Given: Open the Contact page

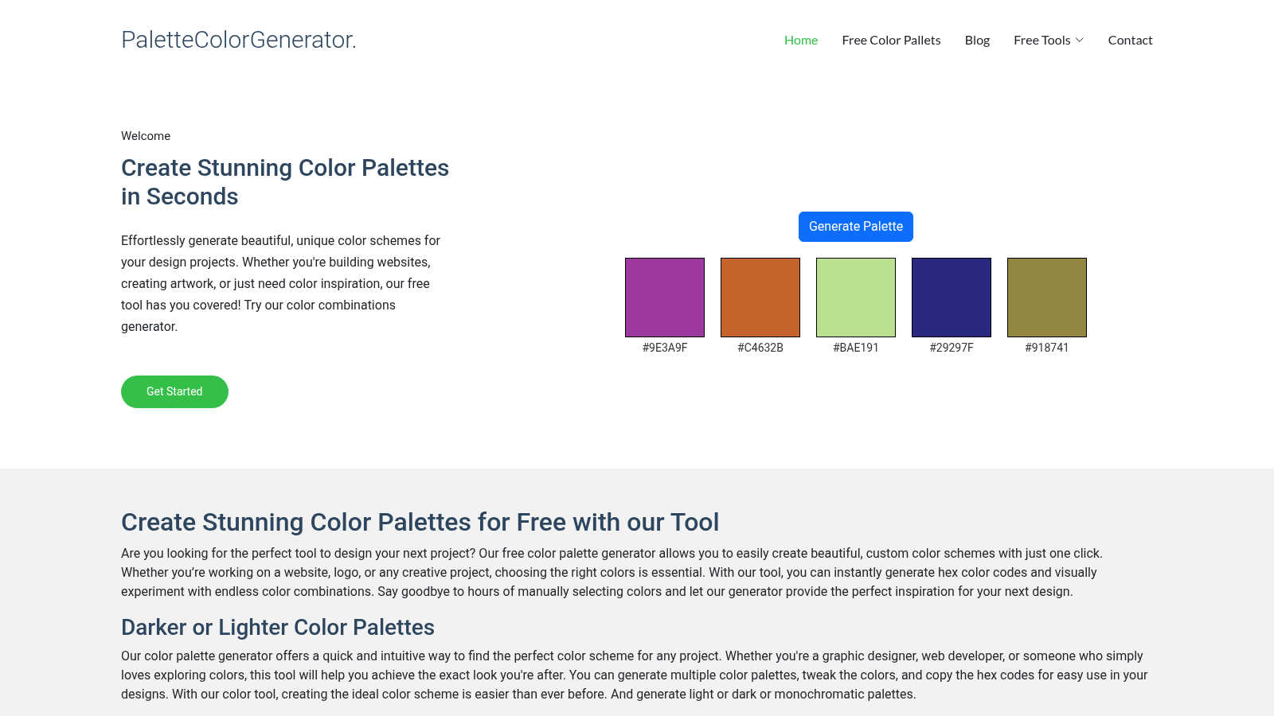Looking at the screenshot, I should click(x=1130, y=40).
